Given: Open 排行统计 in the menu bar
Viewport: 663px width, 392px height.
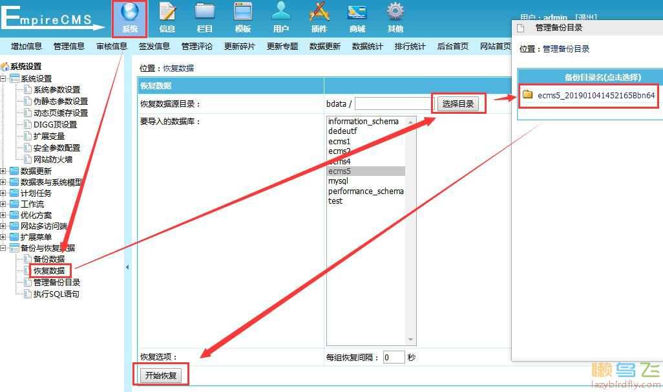Looking at the screenshot, I should point(410,46).
